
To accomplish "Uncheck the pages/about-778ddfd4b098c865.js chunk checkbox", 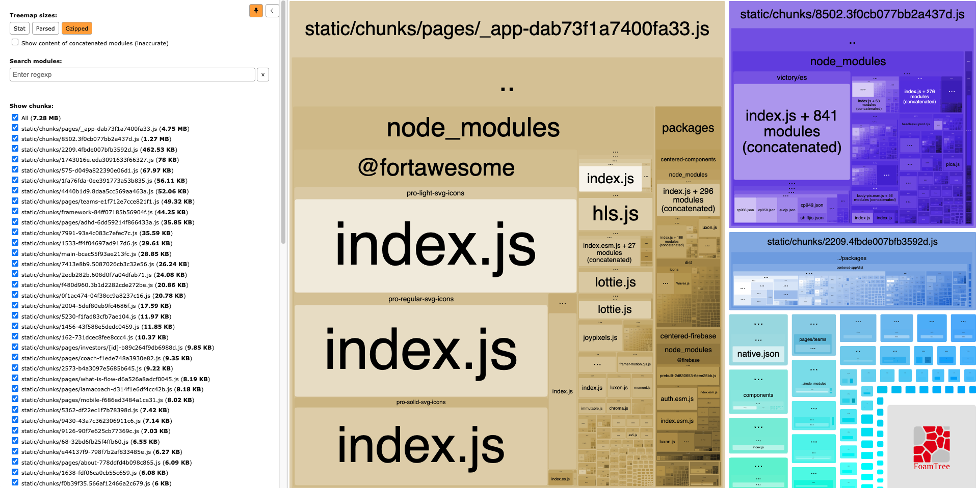I will click(15, 462).
